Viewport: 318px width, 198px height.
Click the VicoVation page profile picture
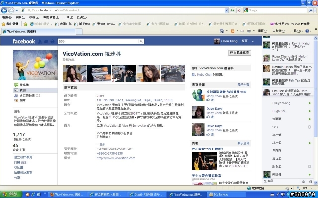(35, 65)
